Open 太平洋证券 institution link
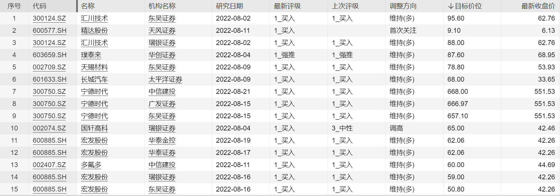The image size is (560, 196). pos(165,79)
